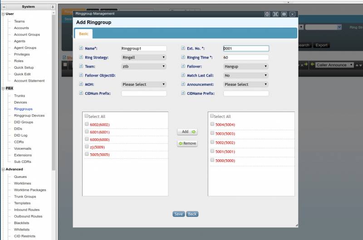
Task: Click help icon next to Ringing Time
Action: [183, 58]
